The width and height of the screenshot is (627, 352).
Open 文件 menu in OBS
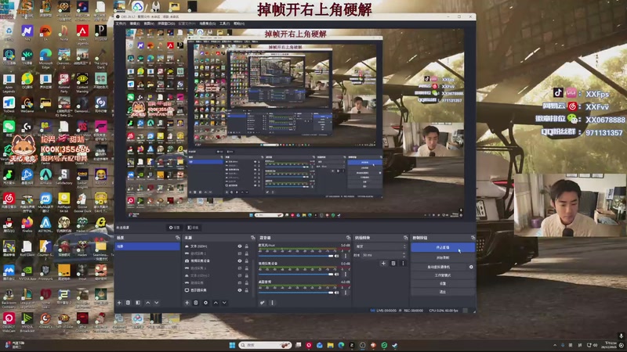(x=121, y=23)
